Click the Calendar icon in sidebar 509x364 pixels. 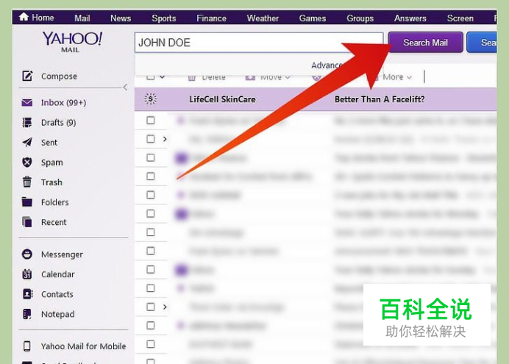[27, 274]
